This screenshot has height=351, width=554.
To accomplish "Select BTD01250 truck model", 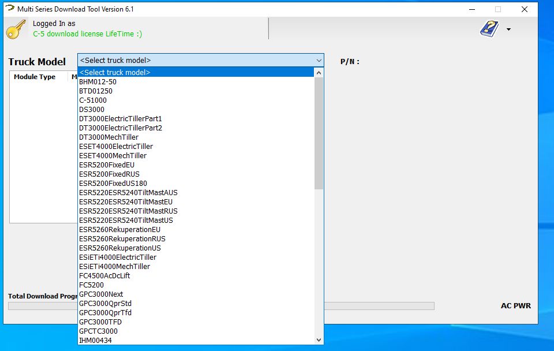I will click(196, 91).
